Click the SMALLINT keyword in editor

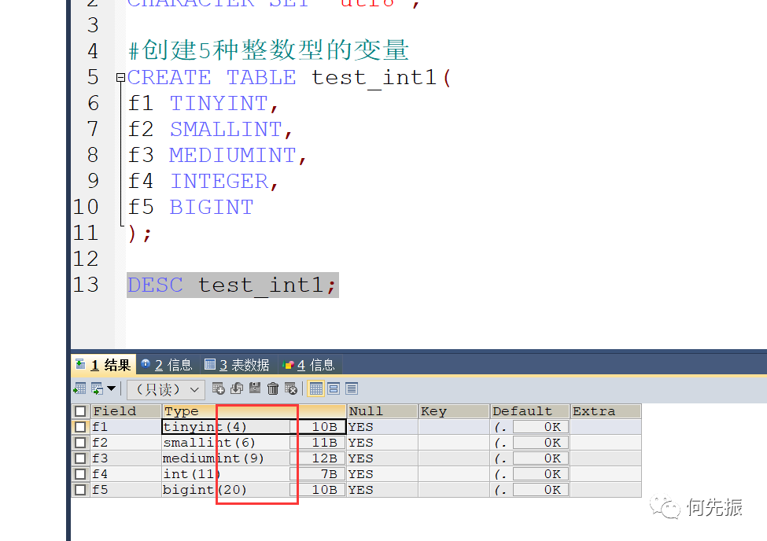tap(226, 129)
